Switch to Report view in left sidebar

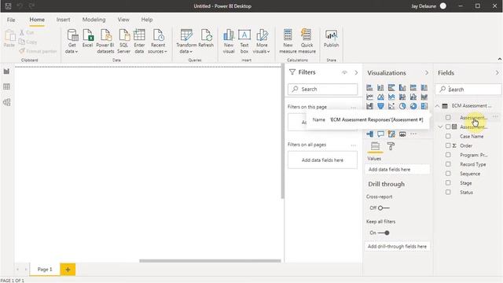pyautogui.click(x=6, y=72)
